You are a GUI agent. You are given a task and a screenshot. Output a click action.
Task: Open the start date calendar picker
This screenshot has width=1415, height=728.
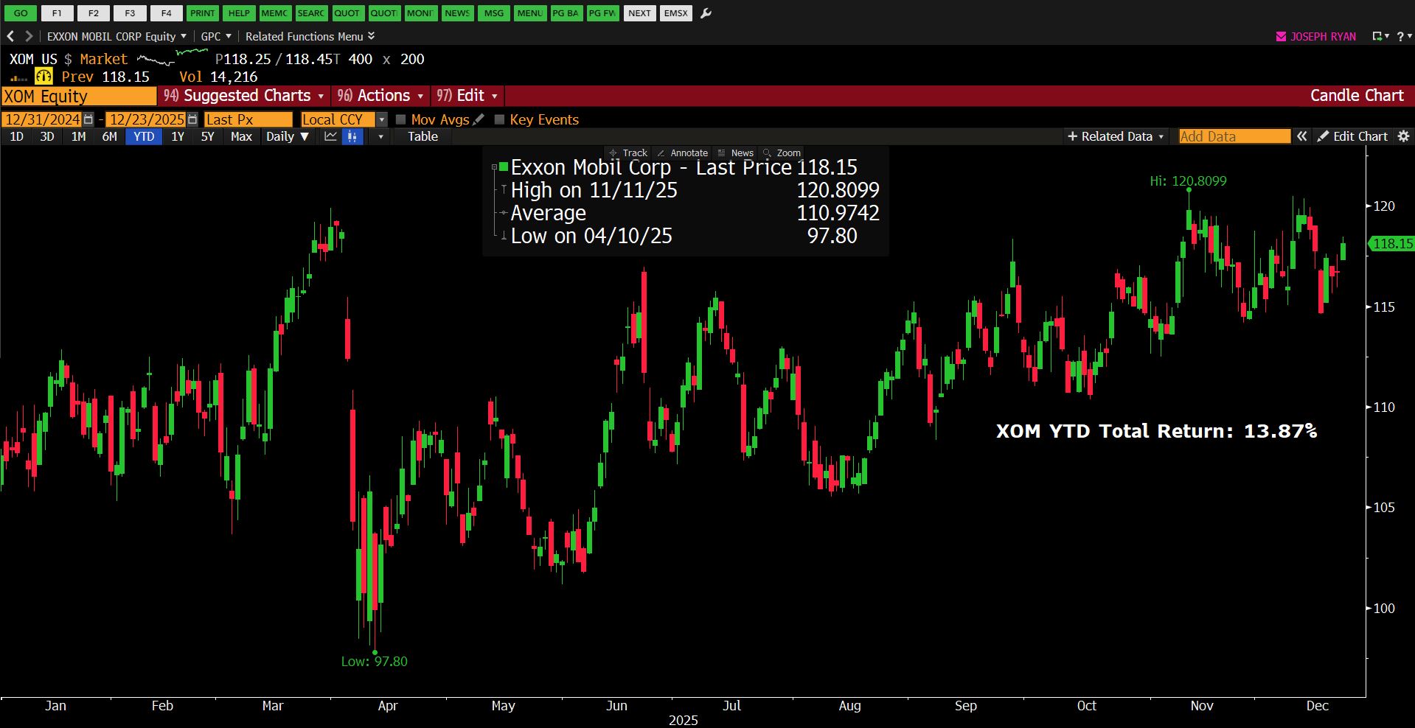pyautogui.click(x=89, y=119)
